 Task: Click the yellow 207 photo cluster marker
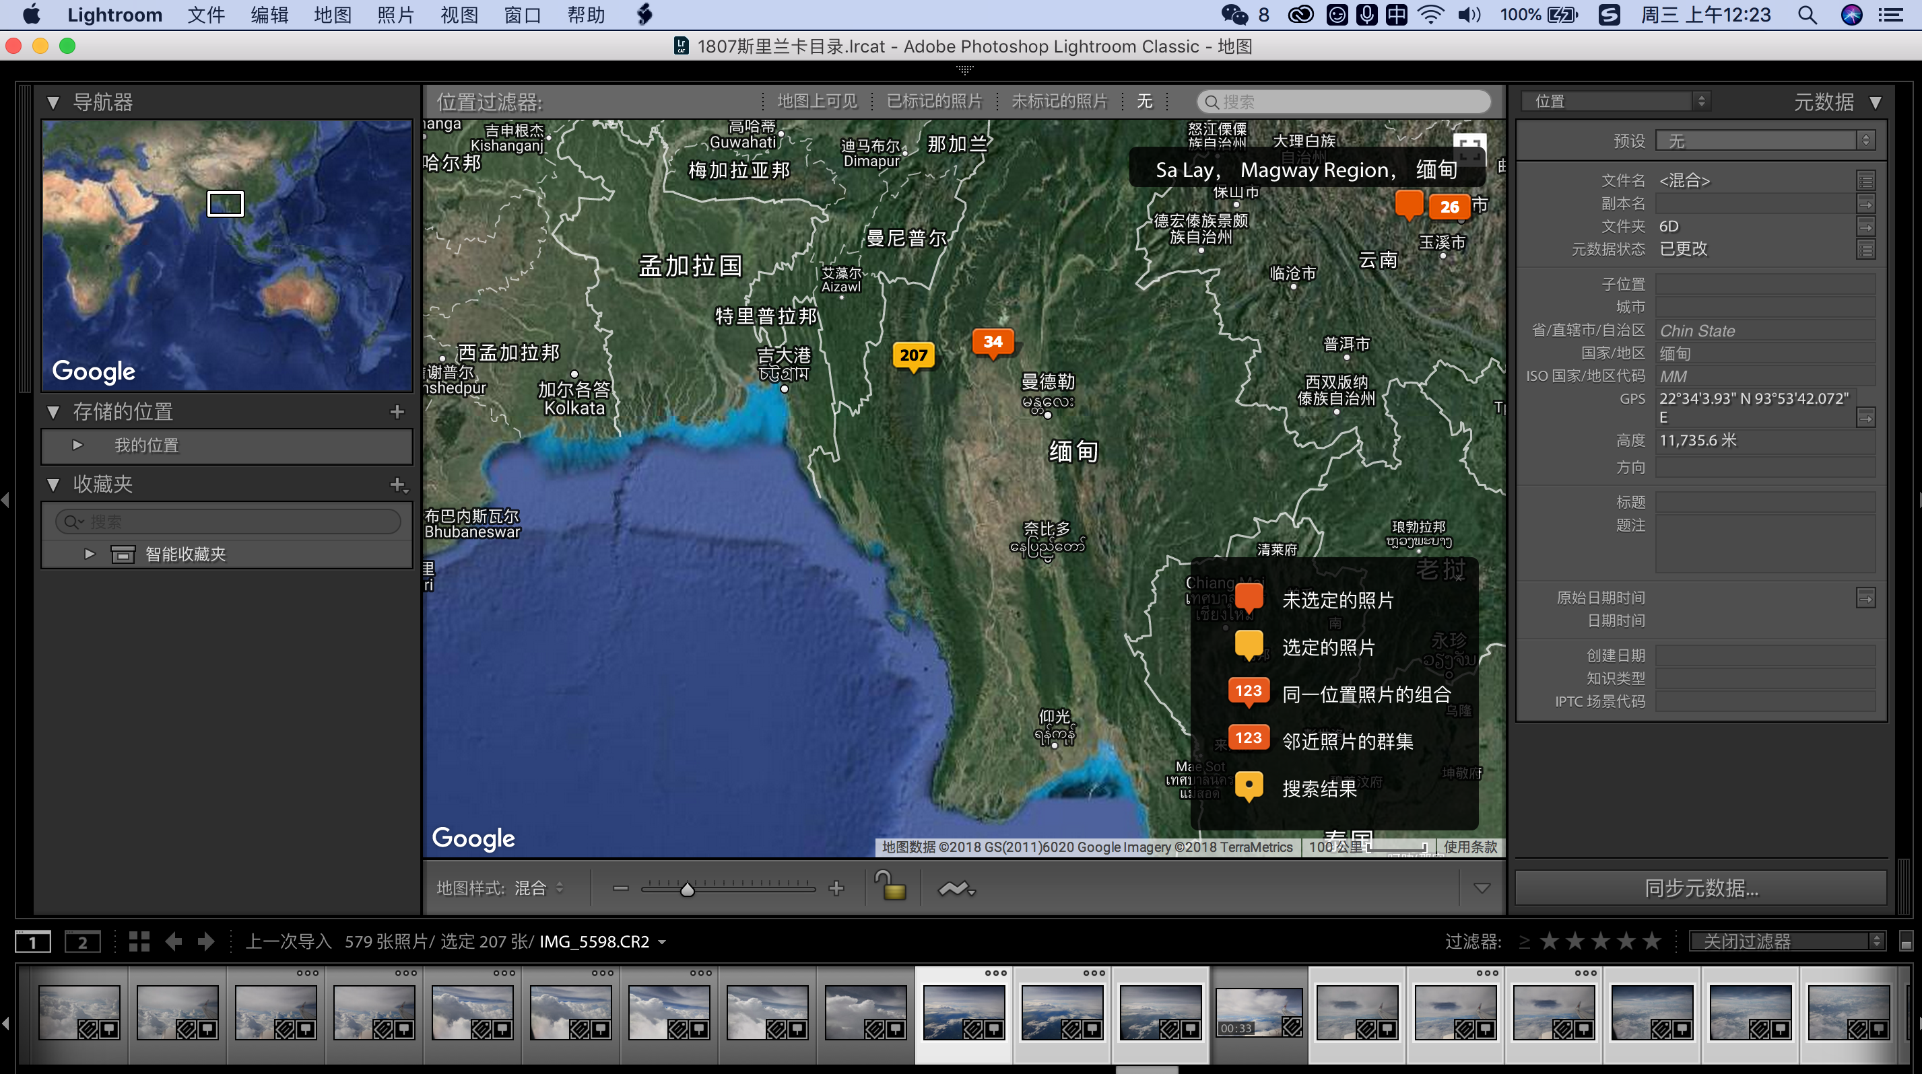[x=913, y=355]
